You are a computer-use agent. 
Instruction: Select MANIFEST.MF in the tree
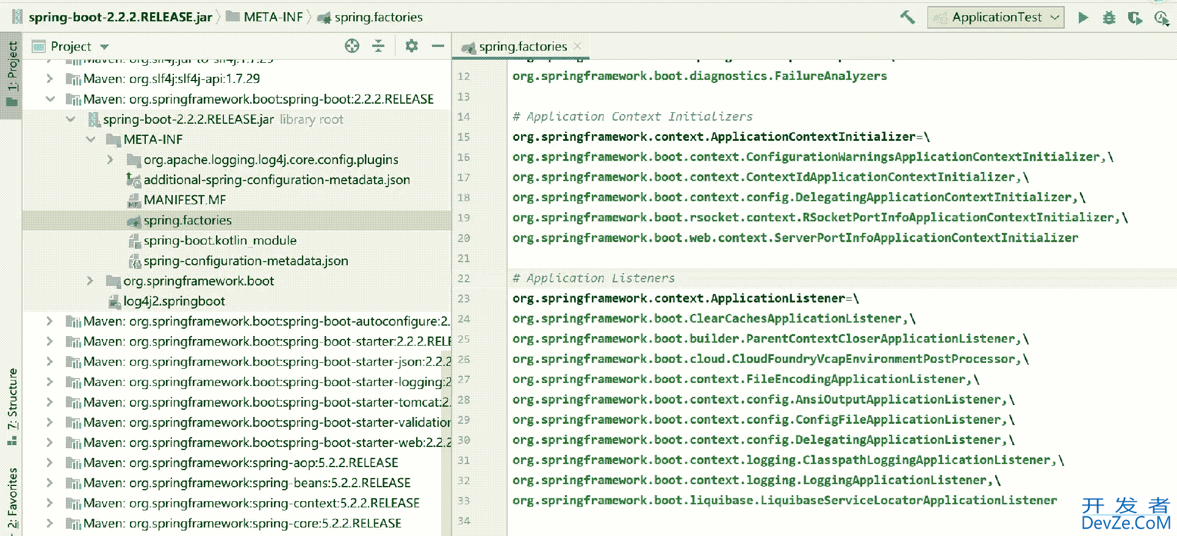tap(185, 200)
